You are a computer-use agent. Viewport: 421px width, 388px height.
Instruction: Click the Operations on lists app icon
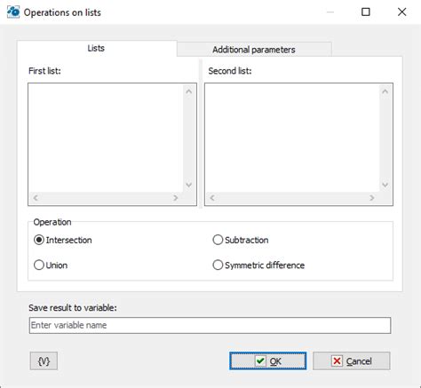pos(13,12)
